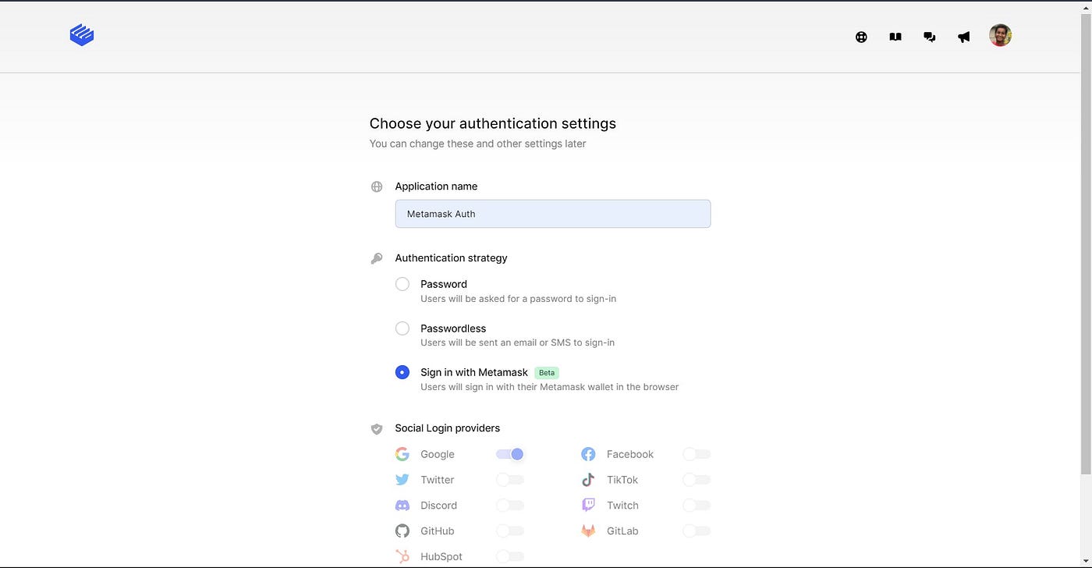Click the 'Social Login providers' label
This screenshot has width=1092, height=568.
(x=448, y=428)
